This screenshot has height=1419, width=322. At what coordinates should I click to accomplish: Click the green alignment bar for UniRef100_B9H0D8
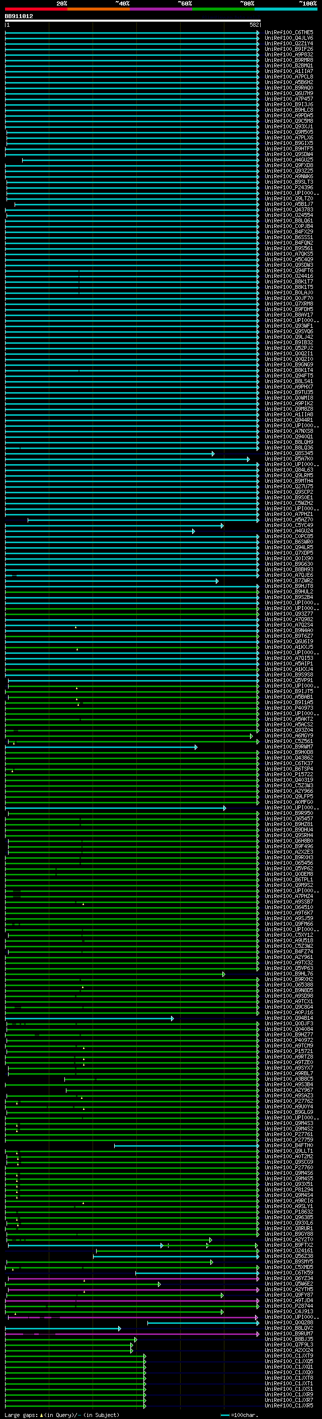click(132, 753)
